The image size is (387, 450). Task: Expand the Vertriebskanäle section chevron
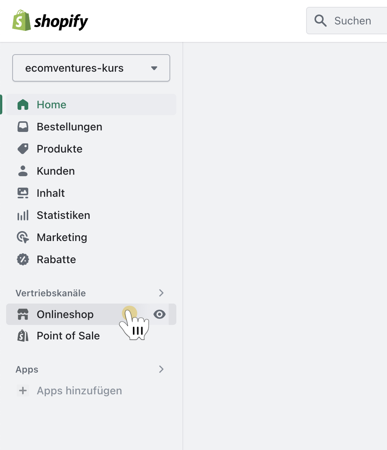click(x=161, y=293)
